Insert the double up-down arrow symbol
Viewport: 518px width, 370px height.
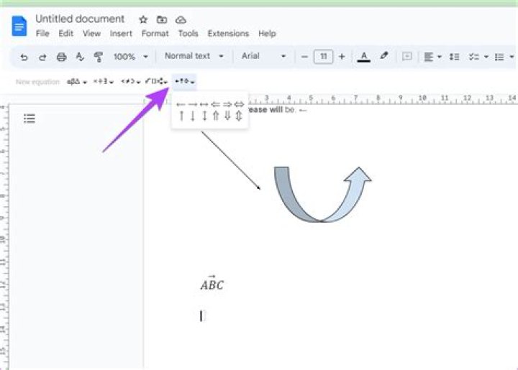[239, 116]
